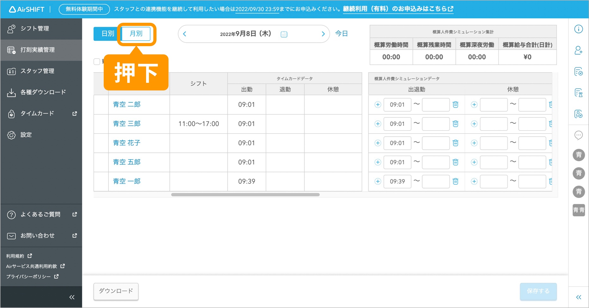Add attendance row for 青空 三郎 with plus icon
The height and width of the screenshot is (308, 589).
(378, 124)
